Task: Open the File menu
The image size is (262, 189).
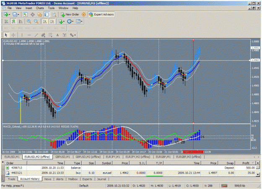Action: click(9, 8)
